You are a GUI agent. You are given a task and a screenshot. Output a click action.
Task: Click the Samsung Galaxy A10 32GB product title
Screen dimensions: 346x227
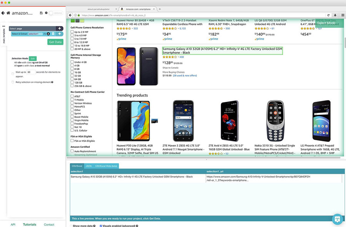222,51
